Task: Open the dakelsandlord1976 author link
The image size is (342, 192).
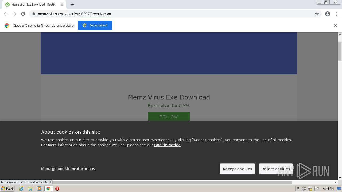Action: coord(169,106)
